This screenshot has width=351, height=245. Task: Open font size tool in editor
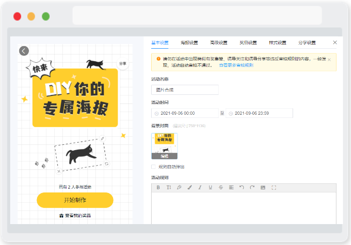(x=169, y=188)
